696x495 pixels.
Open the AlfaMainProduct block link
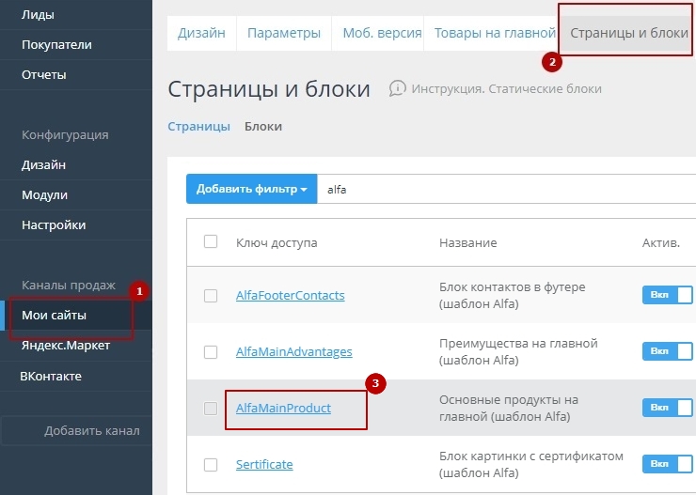coord(283,409)
